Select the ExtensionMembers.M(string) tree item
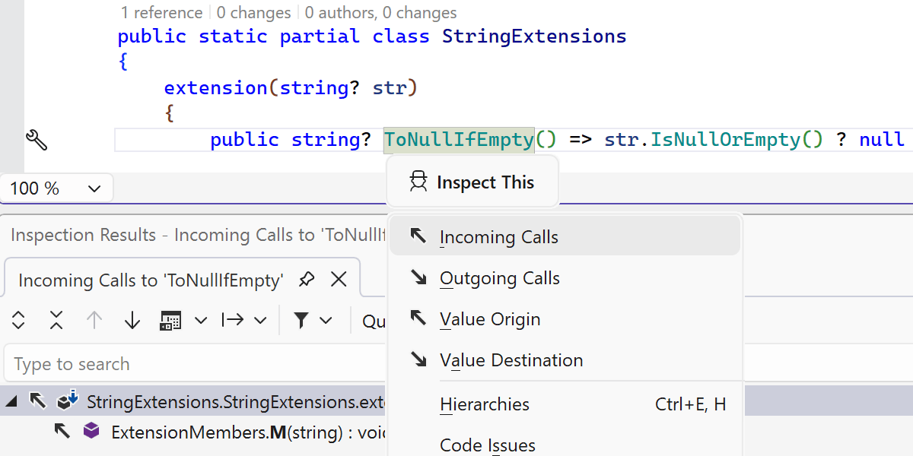 click(x=243, y=432)
